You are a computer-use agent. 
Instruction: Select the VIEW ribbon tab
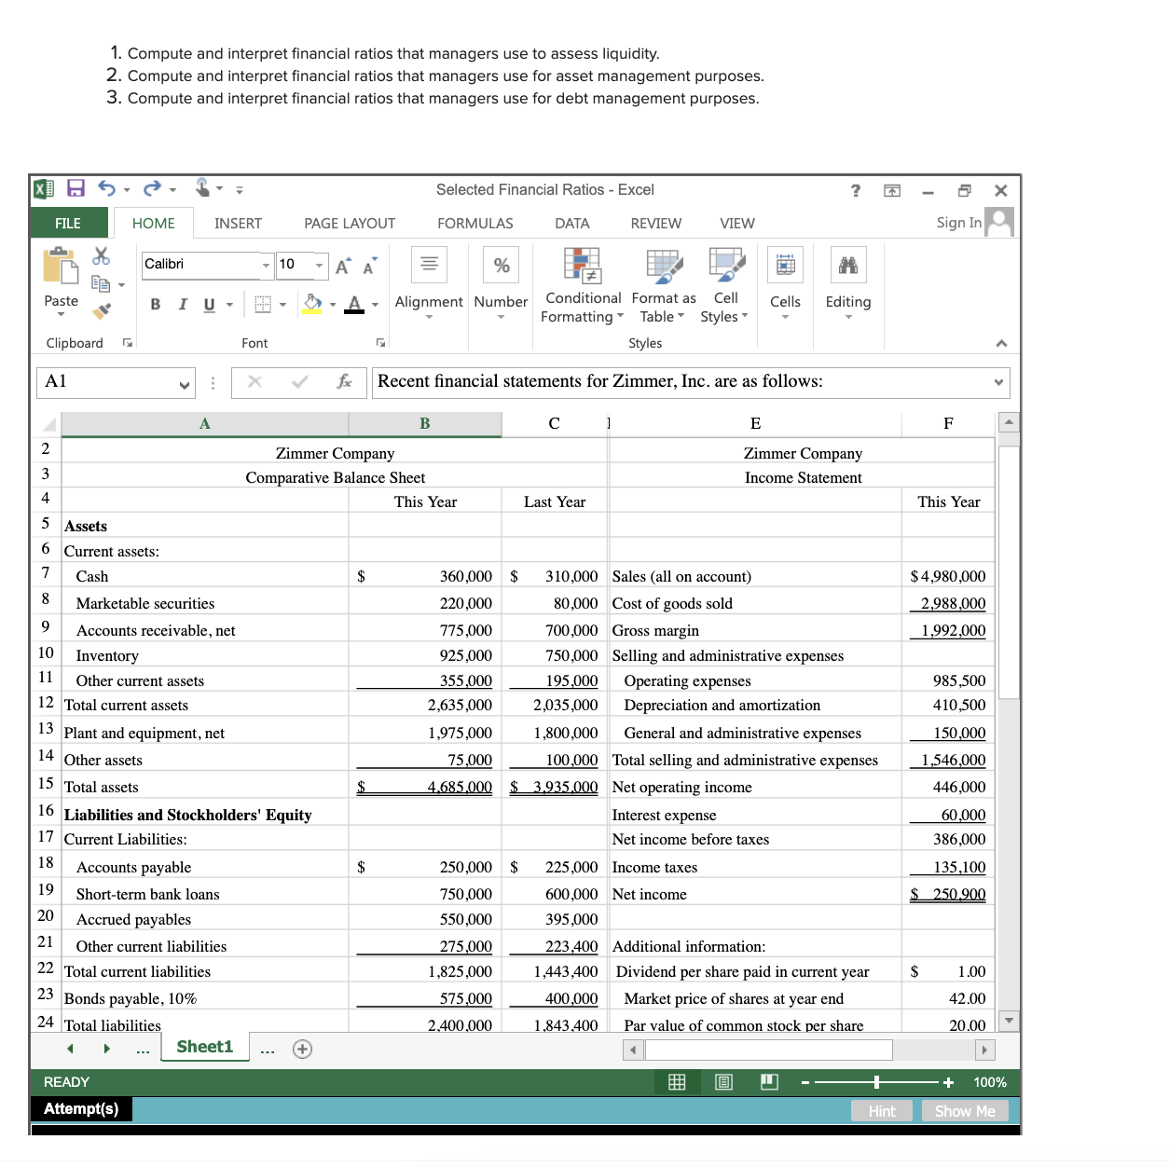pos(737,223)
